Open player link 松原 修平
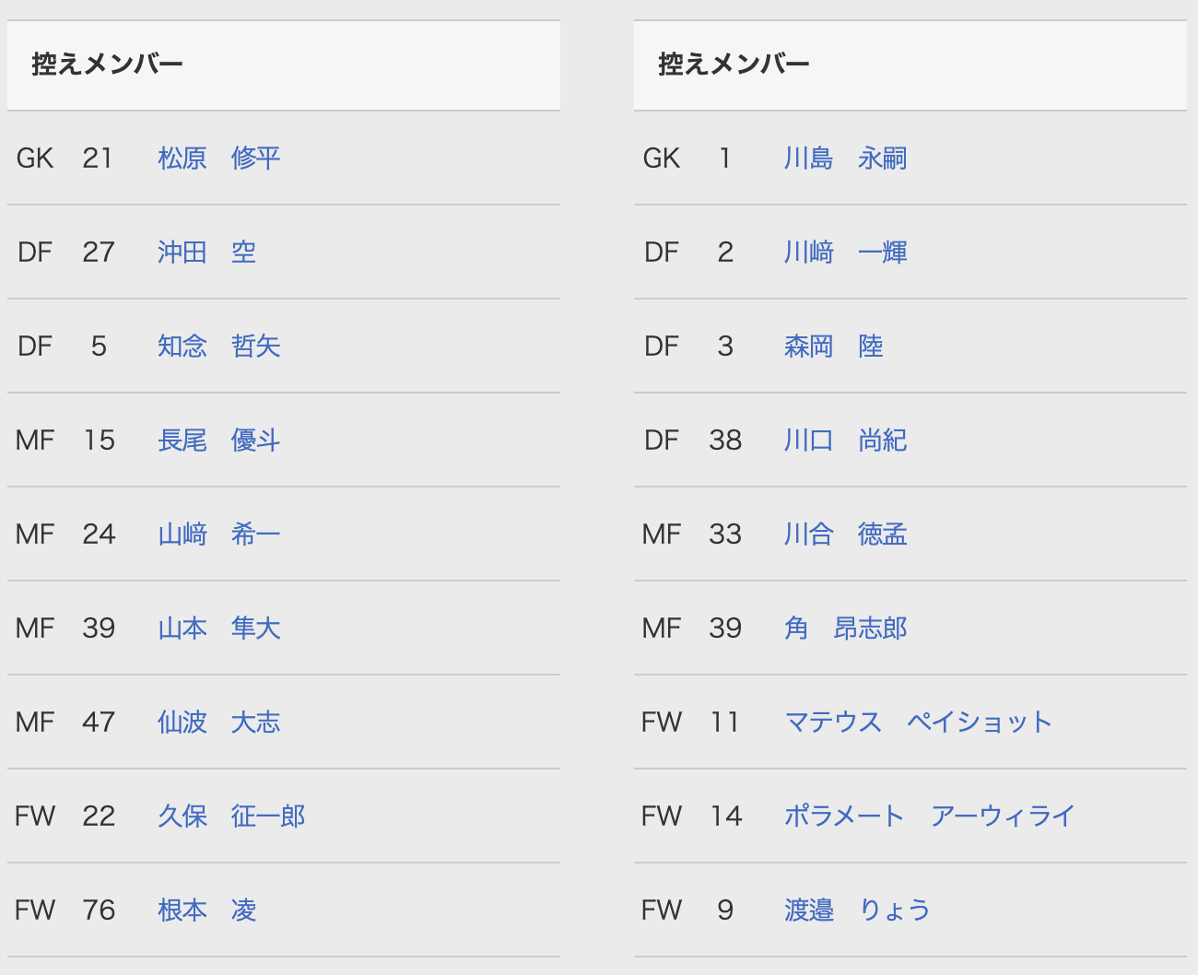 (218, 159)
